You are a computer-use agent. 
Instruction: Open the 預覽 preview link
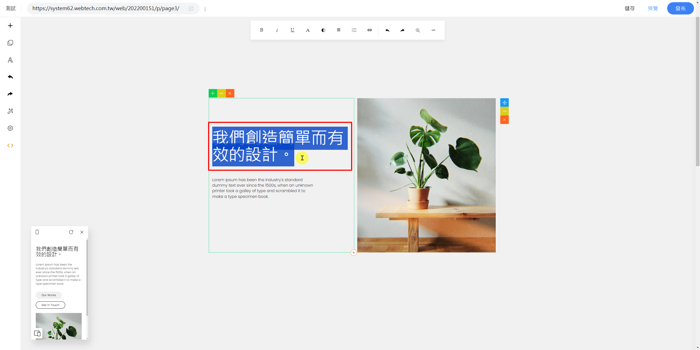coord(653,8)
